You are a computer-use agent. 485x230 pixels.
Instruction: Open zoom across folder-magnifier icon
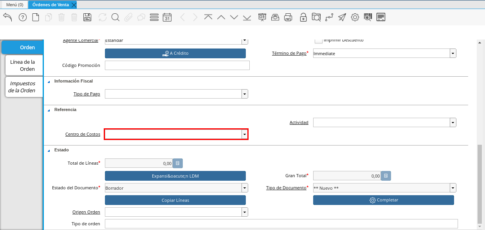pyautogui.click(x=316, y=17)
